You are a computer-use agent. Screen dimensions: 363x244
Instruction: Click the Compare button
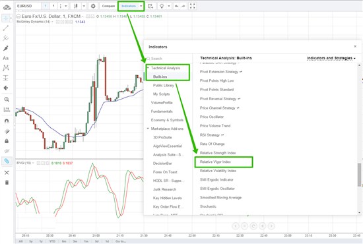tap(108, 6)
